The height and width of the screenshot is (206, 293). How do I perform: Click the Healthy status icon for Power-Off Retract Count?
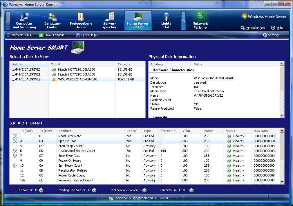tap(229, 180)
